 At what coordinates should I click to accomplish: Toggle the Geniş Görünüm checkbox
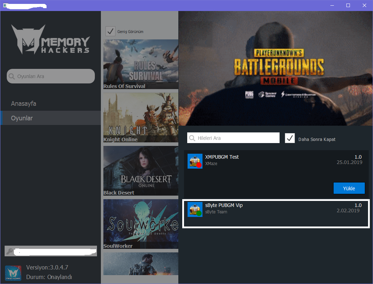(x=110, y=31)
